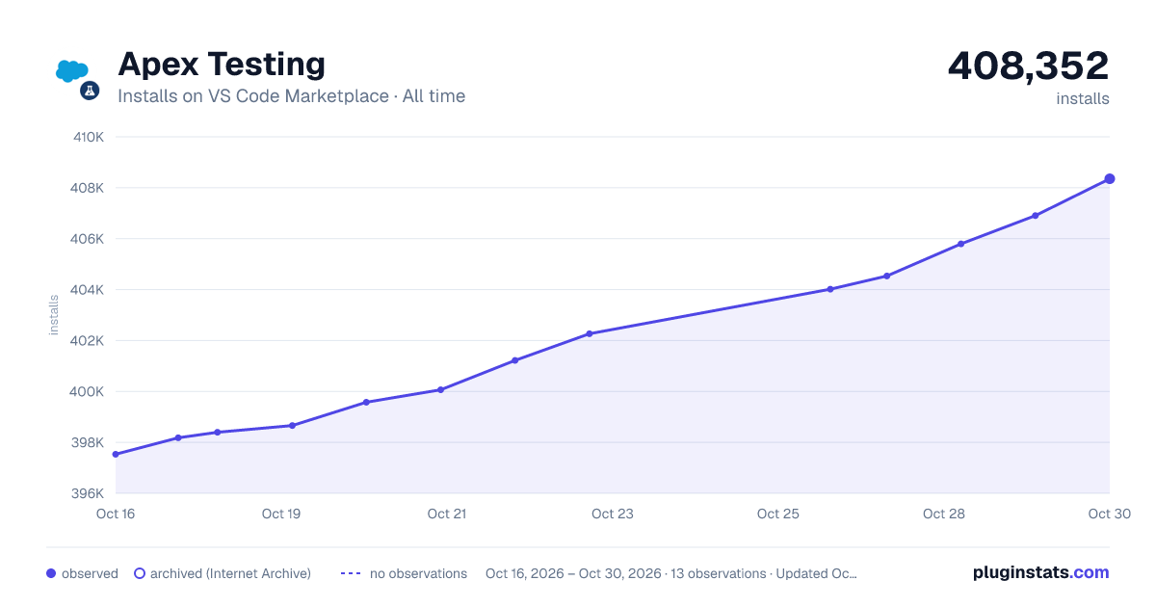Click the 'Installs on VS Code Marketplace · All time' subtitle
The width and height of the screenshot is (1156, 607).
coord(291,96)
